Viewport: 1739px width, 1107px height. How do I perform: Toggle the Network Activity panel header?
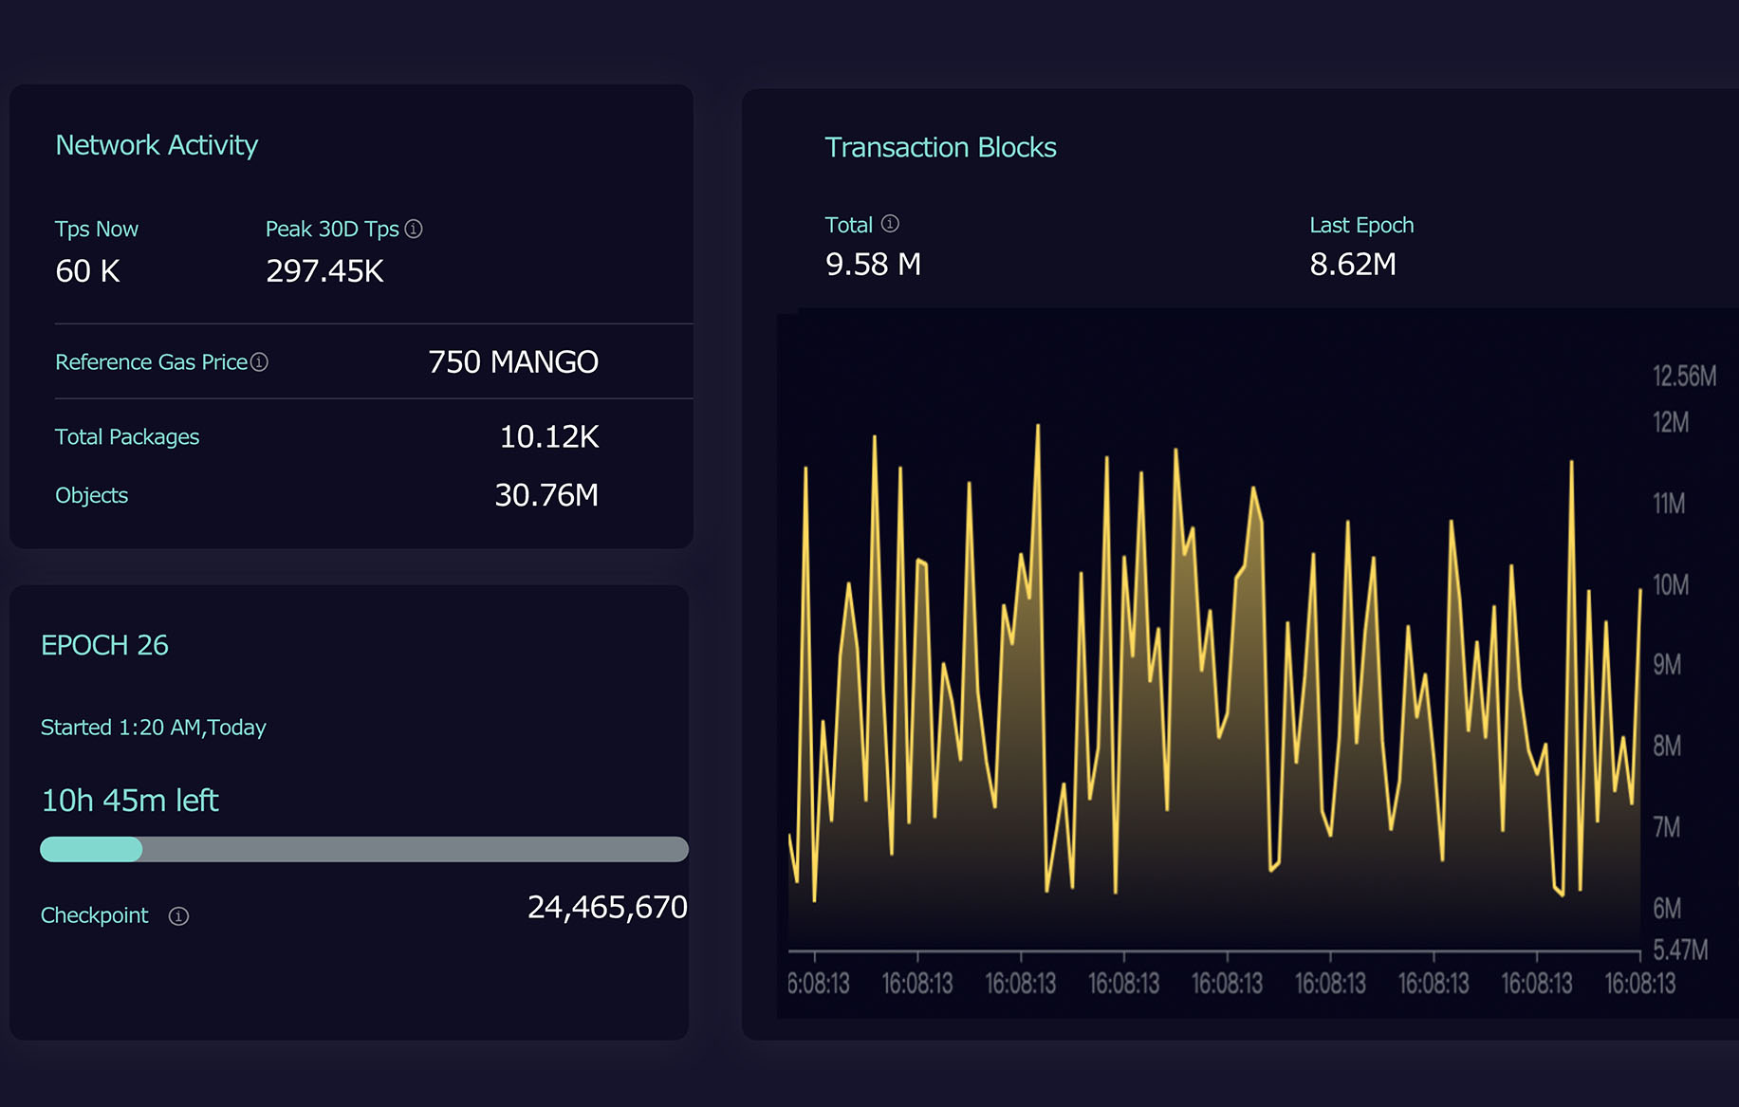[157, 144]
